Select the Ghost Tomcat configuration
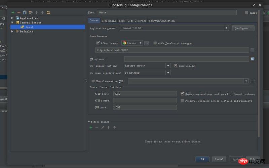Viewport: 269px width, 168px height. [48, 27]
